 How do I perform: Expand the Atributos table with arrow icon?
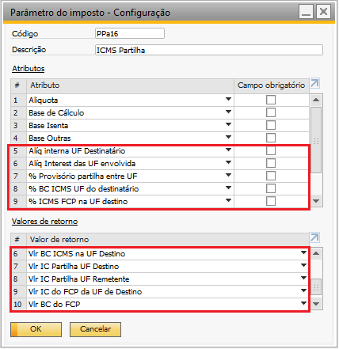click(314, 84)
